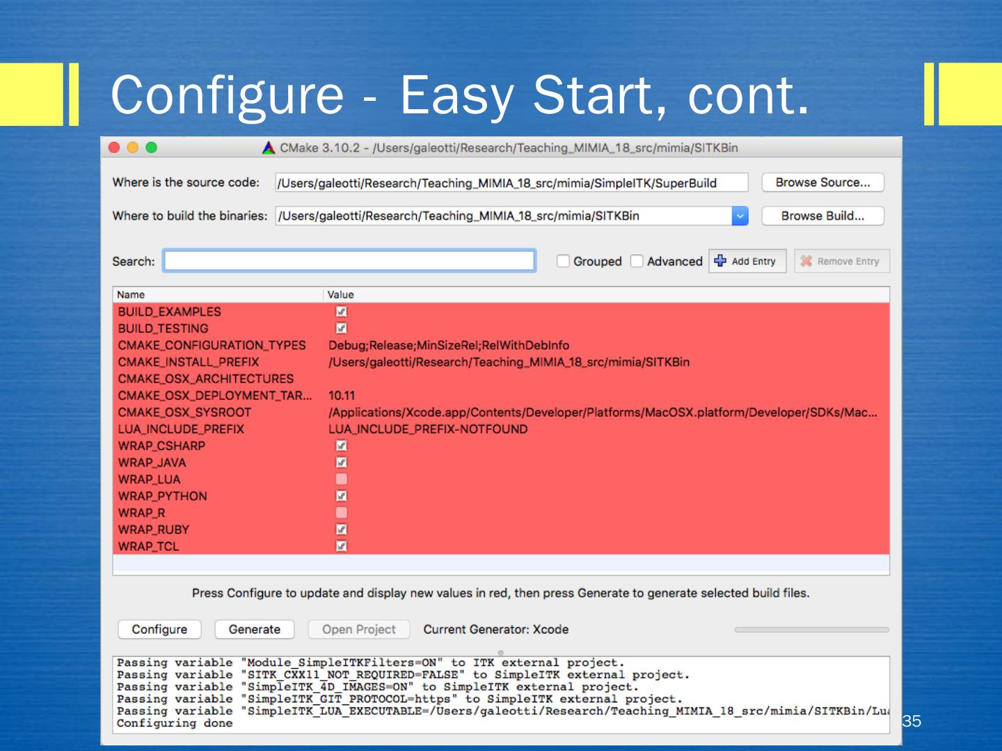The width and height of the screenshot is (1002, 751).
Task: Enable the WRAP_LUA option checkbox
Action: pyautogui.click(x=341, y=479)
